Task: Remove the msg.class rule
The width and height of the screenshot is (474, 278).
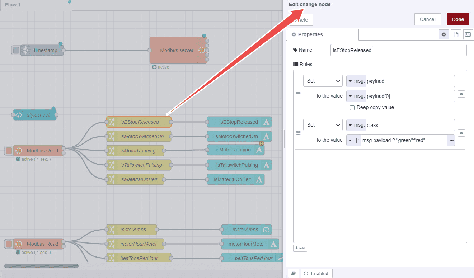Action: 461,133
